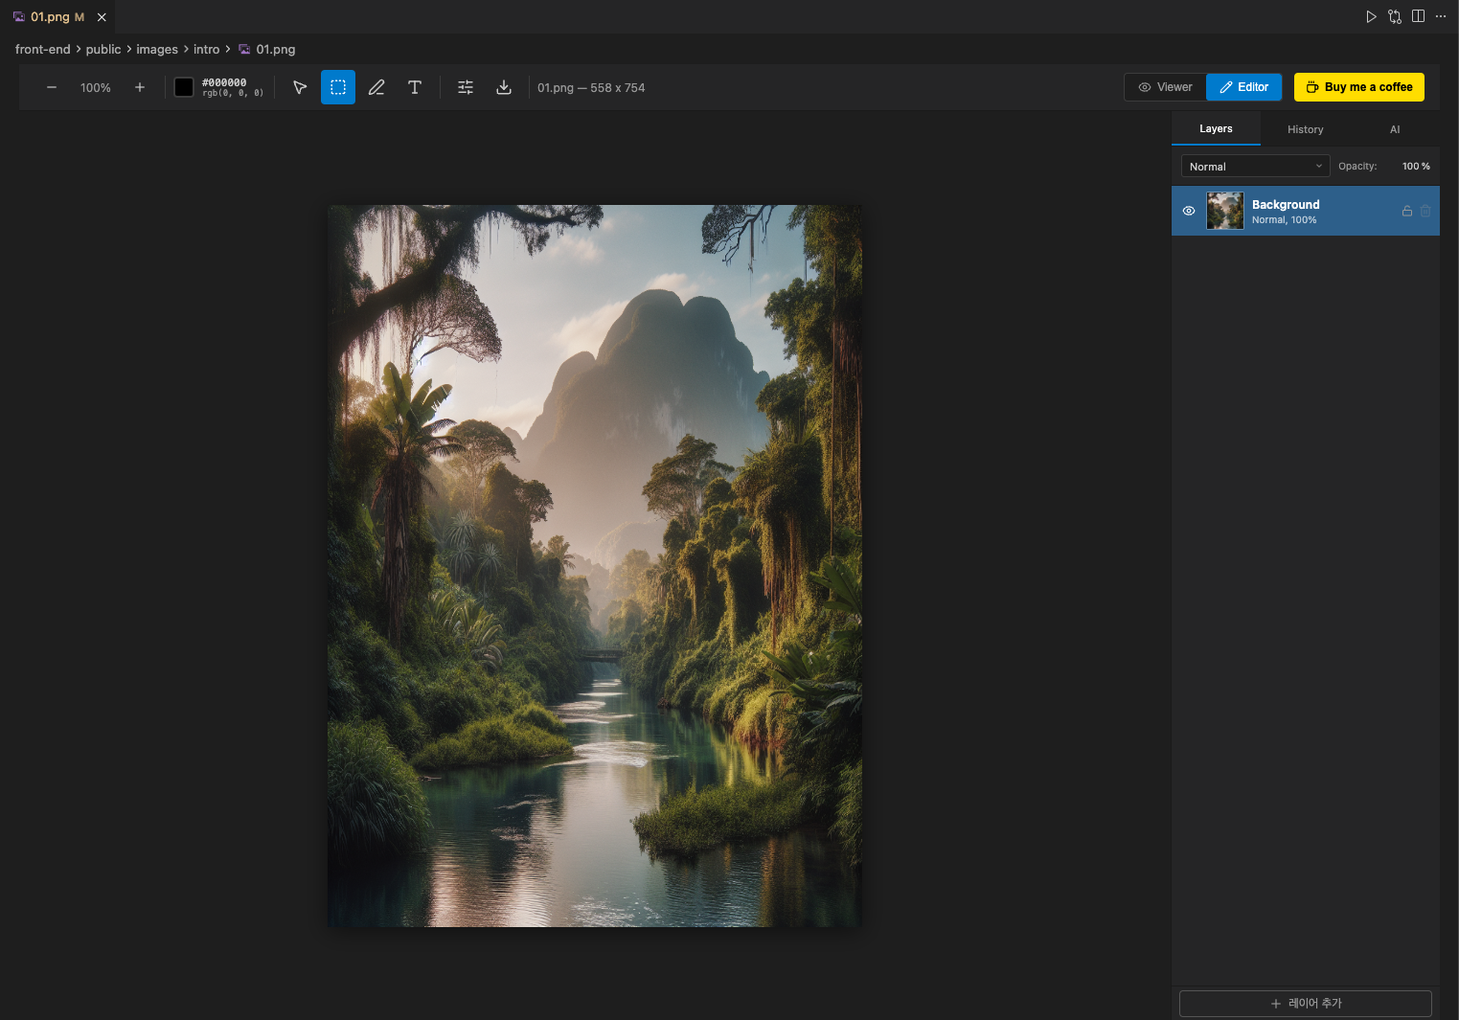Hide the Background layer with eye icon

coord(1189,211)
